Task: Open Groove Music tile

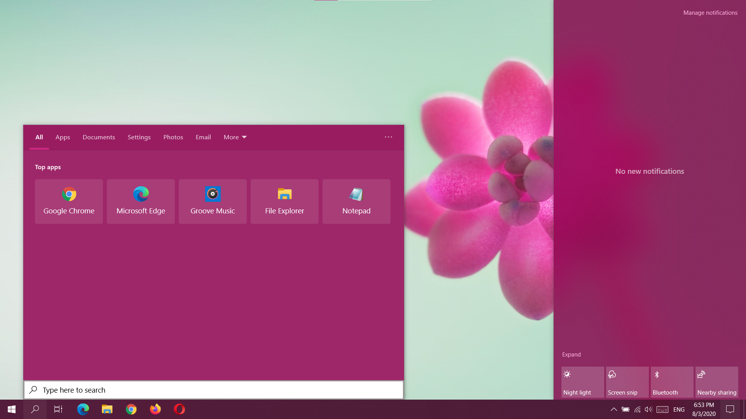Action: pyautogui.click(x=213, y=201)
